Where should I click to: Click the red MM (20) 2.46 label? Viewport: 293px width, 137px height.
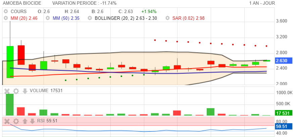pos(24,18)
